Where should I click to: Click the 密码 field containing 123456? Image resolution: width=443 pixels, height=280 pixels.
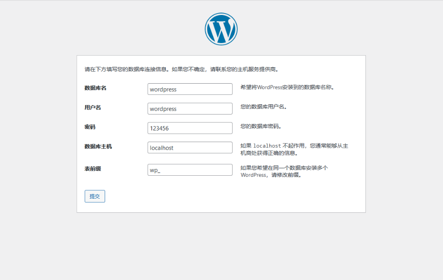pyautogui.click(x=190, y=128)
